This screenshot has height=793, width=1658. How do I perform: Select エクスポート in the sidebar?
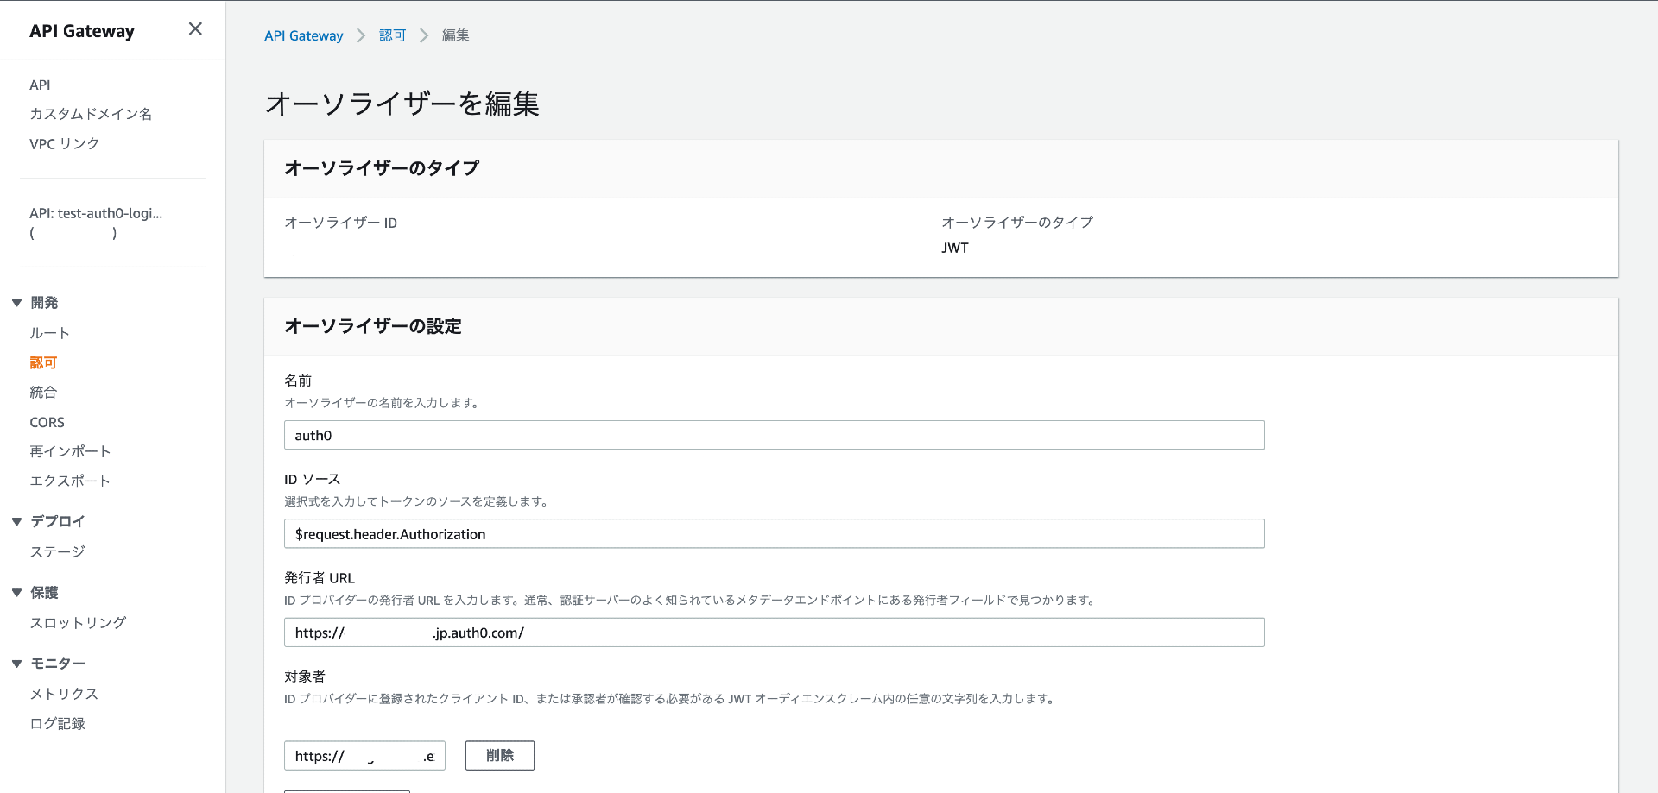pos(70,481)
